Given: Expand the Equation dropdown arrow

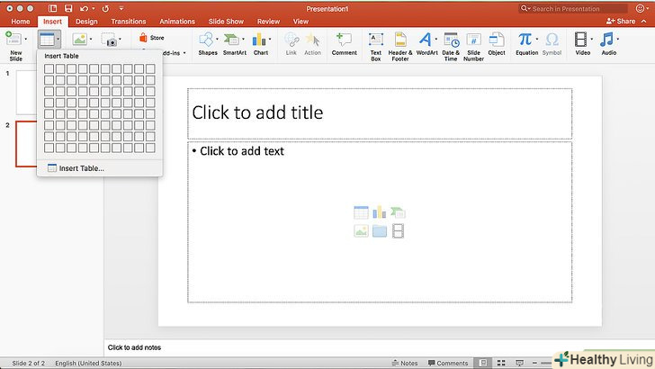Looking at the screenshot, I should coord(537,40).
